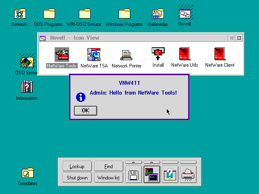
Task: Open the Network Printer icon
Action: click(x=126, y=55)
